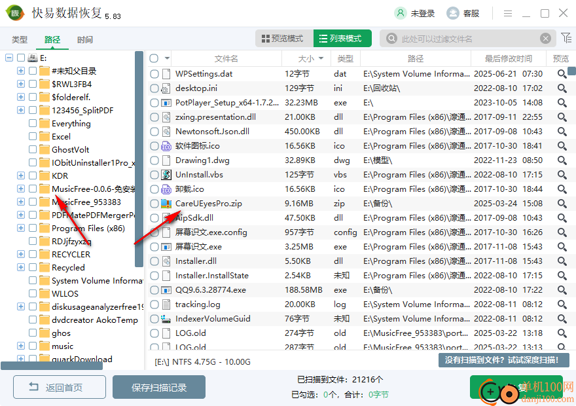Tick the Program Files (x86) folder checkbox
The height and width of the screenshot is (406, 576).
tap(33, 228)
